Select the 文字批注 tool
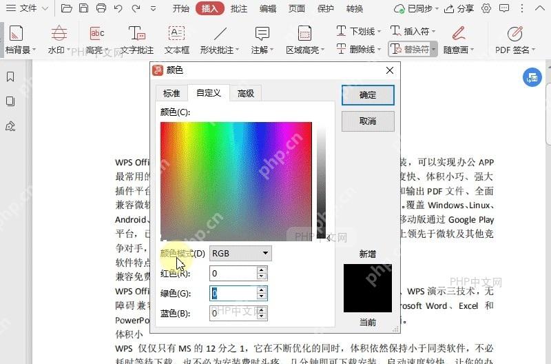Viewport: 551px width, 364px height. (x=137, y=41)
